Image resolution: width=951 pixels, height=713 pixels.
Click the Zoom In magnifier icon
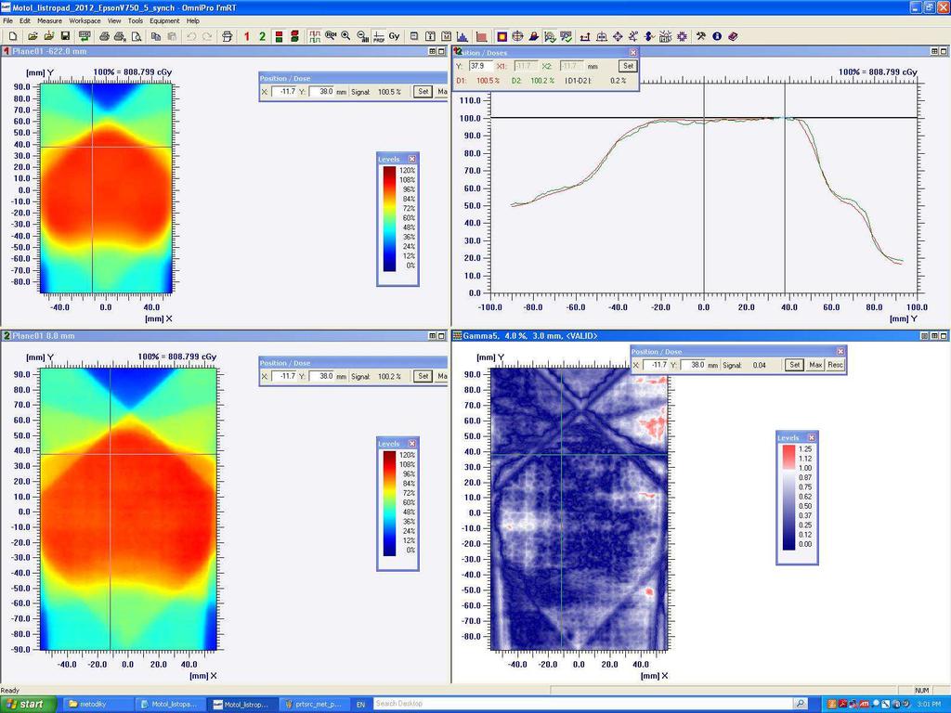[345, 36]
